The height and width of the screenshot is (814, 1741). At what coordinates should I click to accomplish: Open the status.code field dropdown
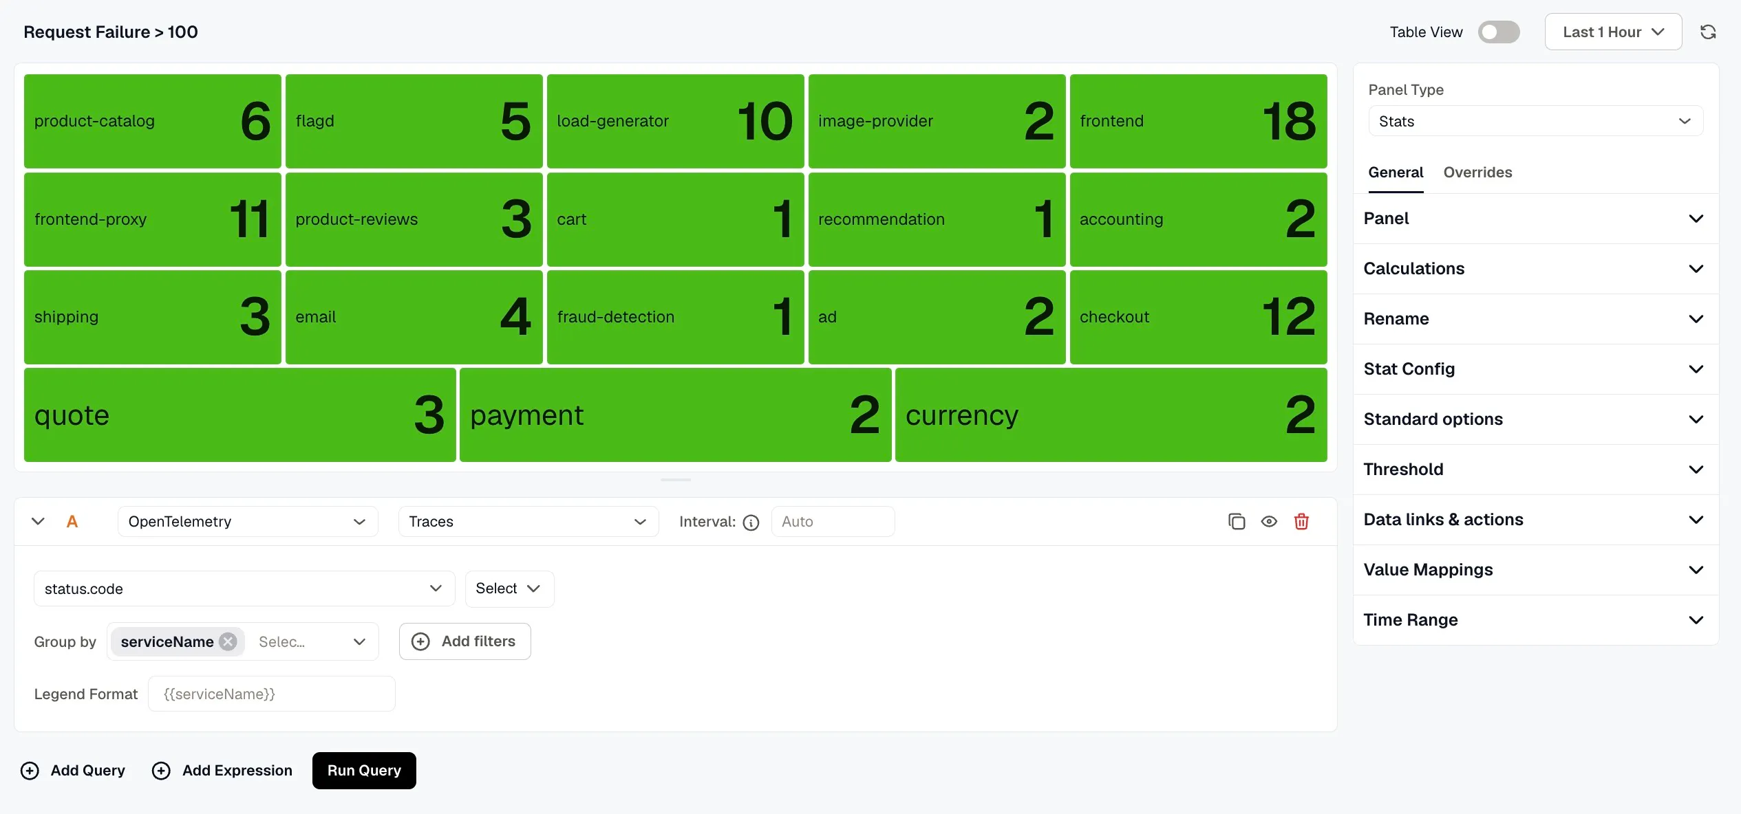coord(244,588)
